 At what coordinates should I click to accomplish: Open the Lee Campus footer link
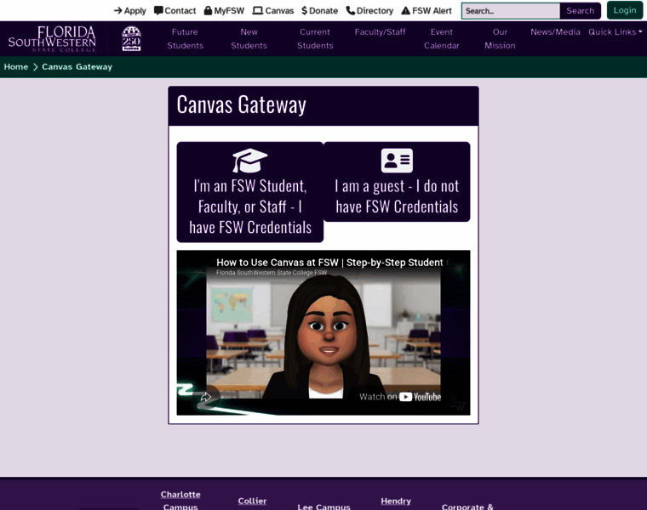323,507
